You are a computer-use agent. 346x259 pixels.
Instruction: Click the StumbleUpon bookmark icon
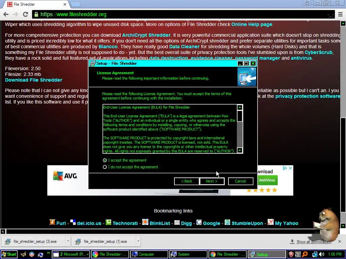[x=227, y=222]
